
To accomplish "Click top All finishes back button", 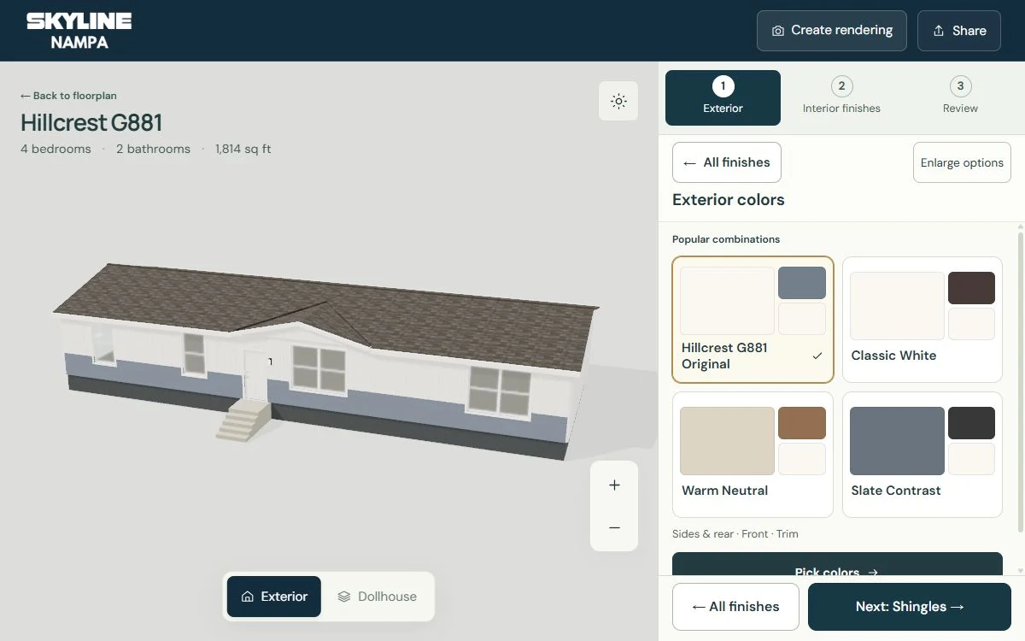I will (x=727, y=162).
